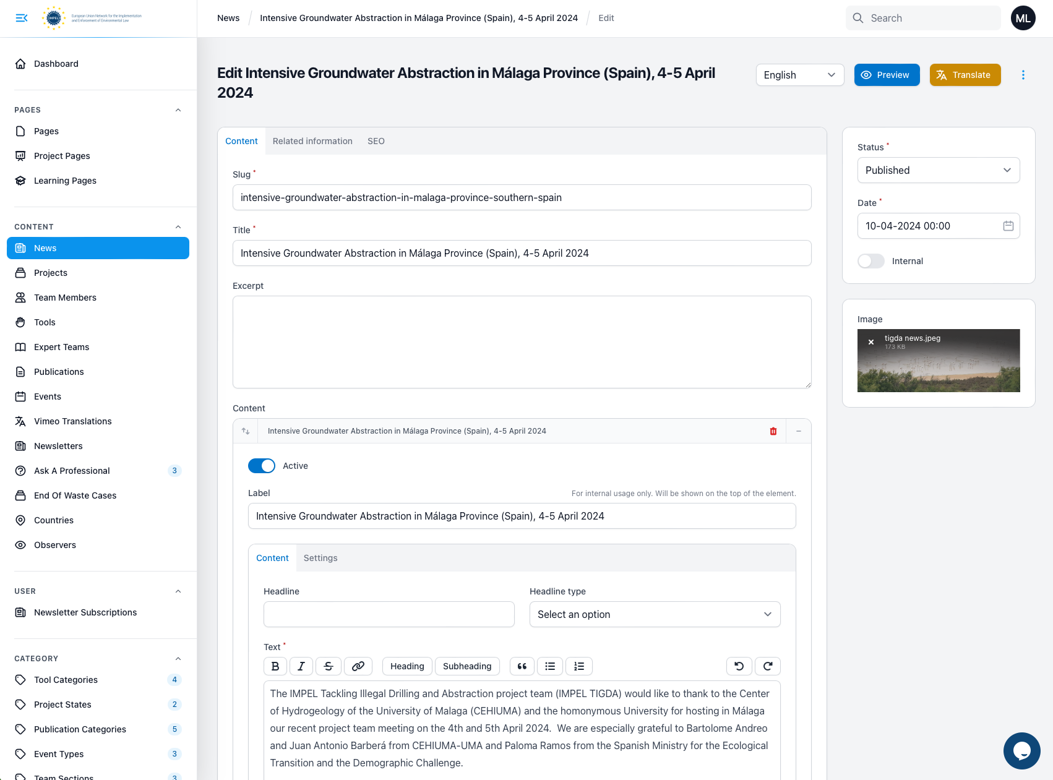
Task: Open Newsletter Subscriptions in sidebar
Action: pyautogui.click(x=98, y=612)
